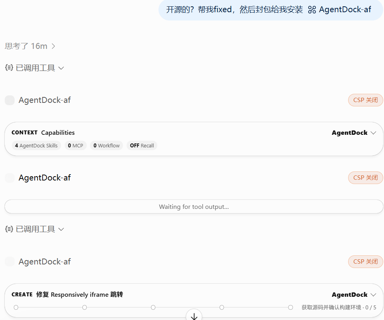
Task: Click the fourth progress step circle
Action: pyautogui.click(x=222, y=307)
